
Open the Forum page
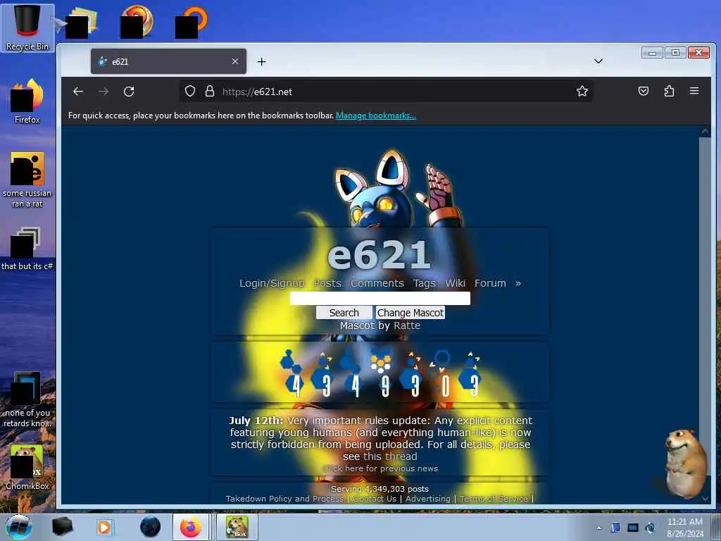point(490,283)
